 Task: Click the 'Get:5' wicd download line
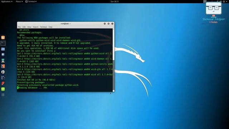65,76
